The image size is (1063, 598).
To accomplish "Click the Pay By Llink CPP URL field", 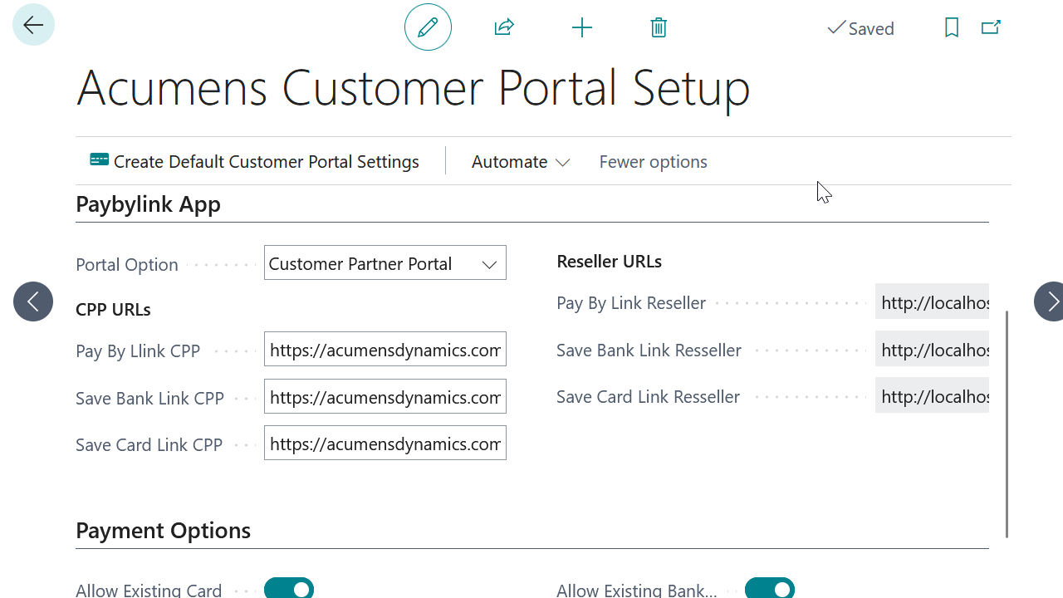I will [x=385, y=349].
